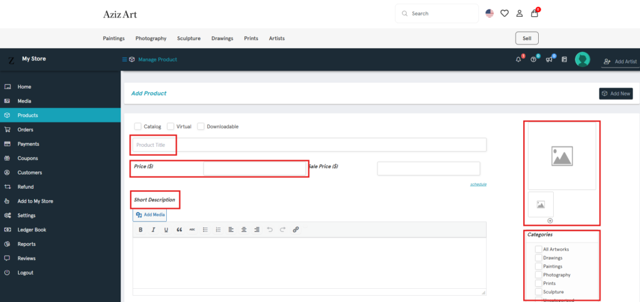Viewport: 640px width, 302px height.
Task: Toggle the hamburger sidebar menu
Action: 124,59
